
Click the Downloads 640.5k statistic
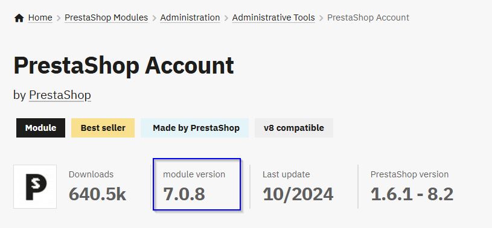tap(97, 186)
